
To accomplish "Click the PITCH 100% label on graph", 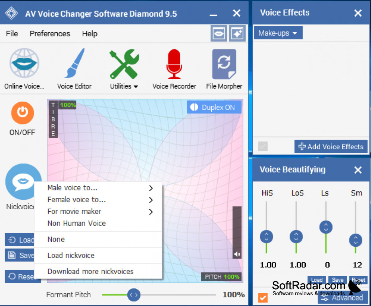I will coord(222,277).
